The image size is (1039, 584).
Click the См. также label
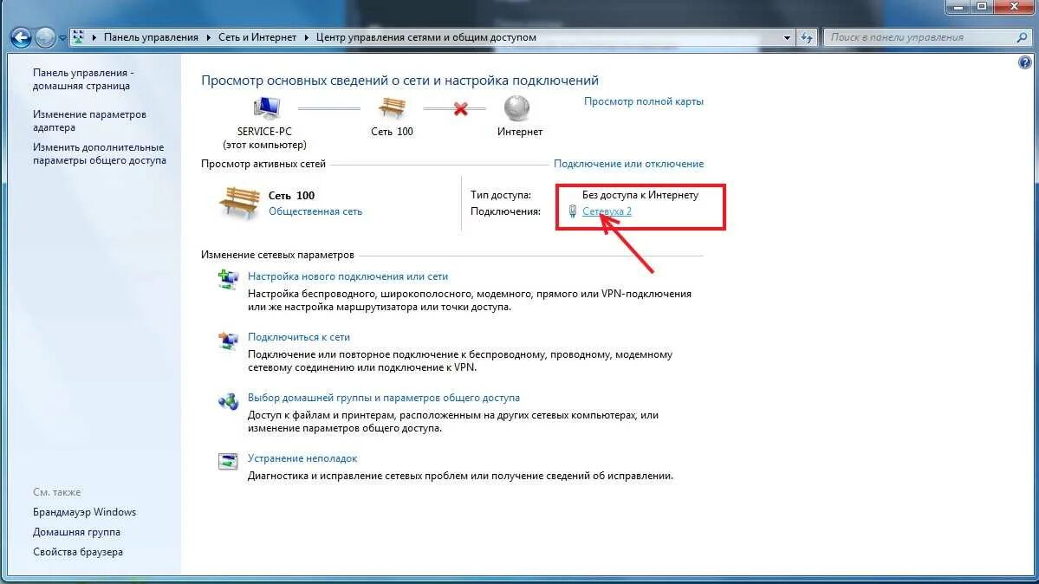click(57, 492)
